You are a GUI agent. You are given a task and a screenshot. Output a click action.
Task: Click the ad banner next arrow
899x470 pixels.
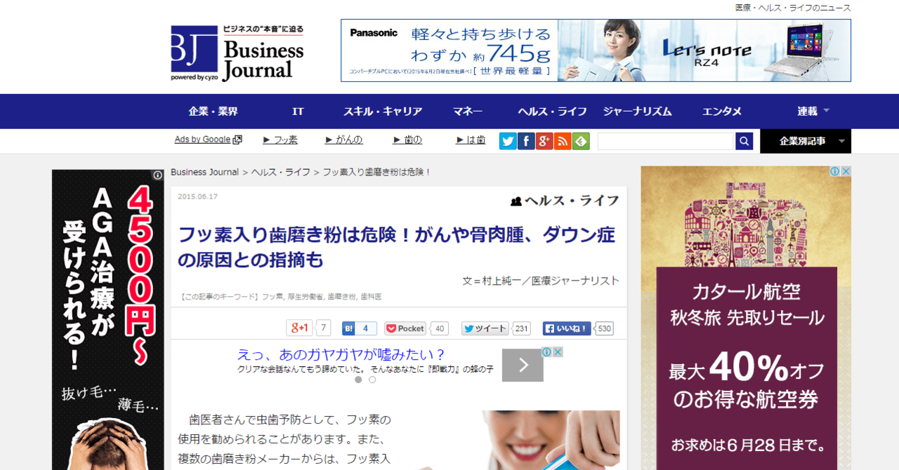tap(523, 365)
